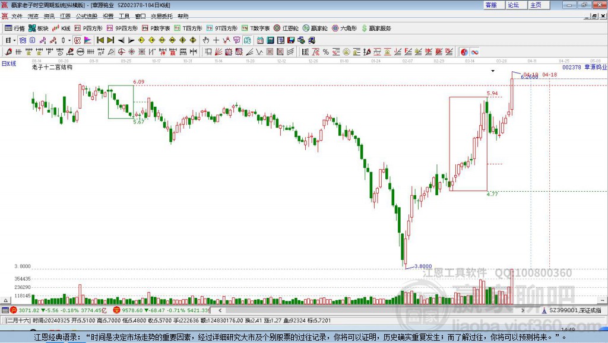The image size is (608, 343).
Task: Launch the 江恩轮 Gann wheel
Action: coord(286,28)
